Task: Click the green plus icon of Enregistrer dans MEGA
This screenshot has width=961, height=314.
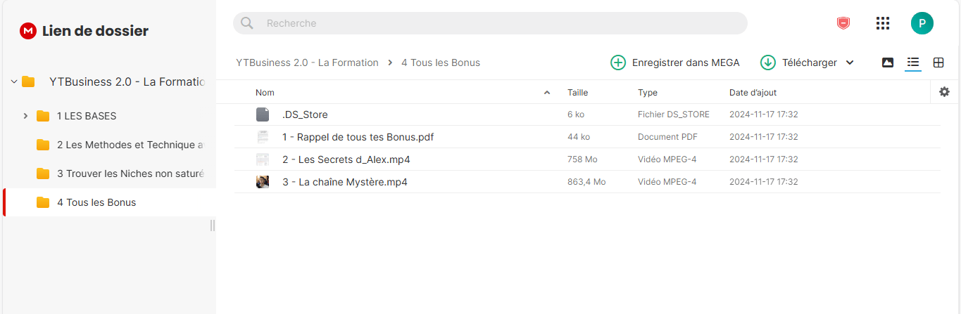Action: point(618,63)
